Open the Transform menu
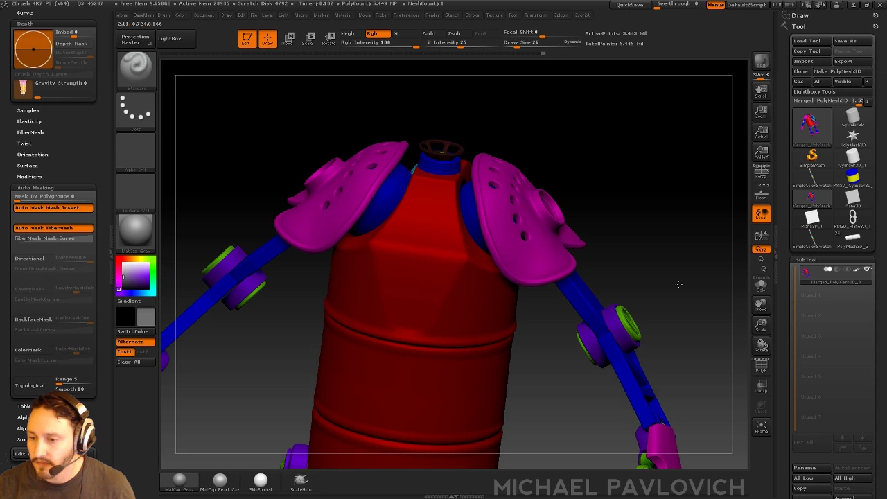This screenshot has width=887, height=499. coord(536,15)
